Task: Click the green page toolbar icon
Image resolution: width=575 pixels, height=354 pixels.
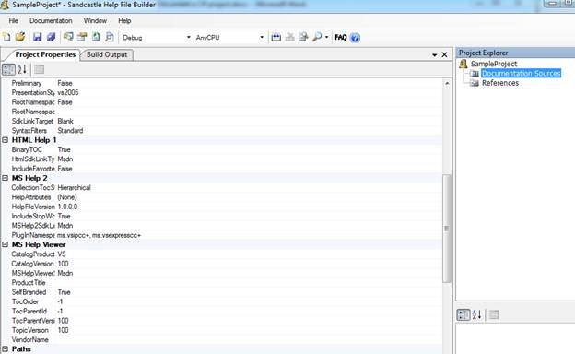Action: pyautogui.click(x=96, y=37)
